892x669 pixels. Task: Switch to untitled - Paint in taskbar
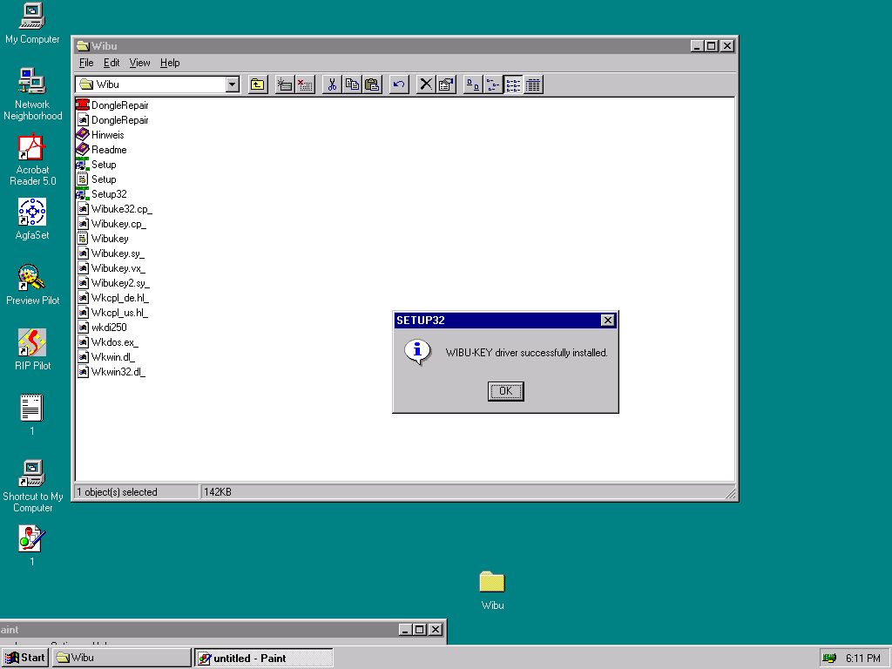(264, 659)
